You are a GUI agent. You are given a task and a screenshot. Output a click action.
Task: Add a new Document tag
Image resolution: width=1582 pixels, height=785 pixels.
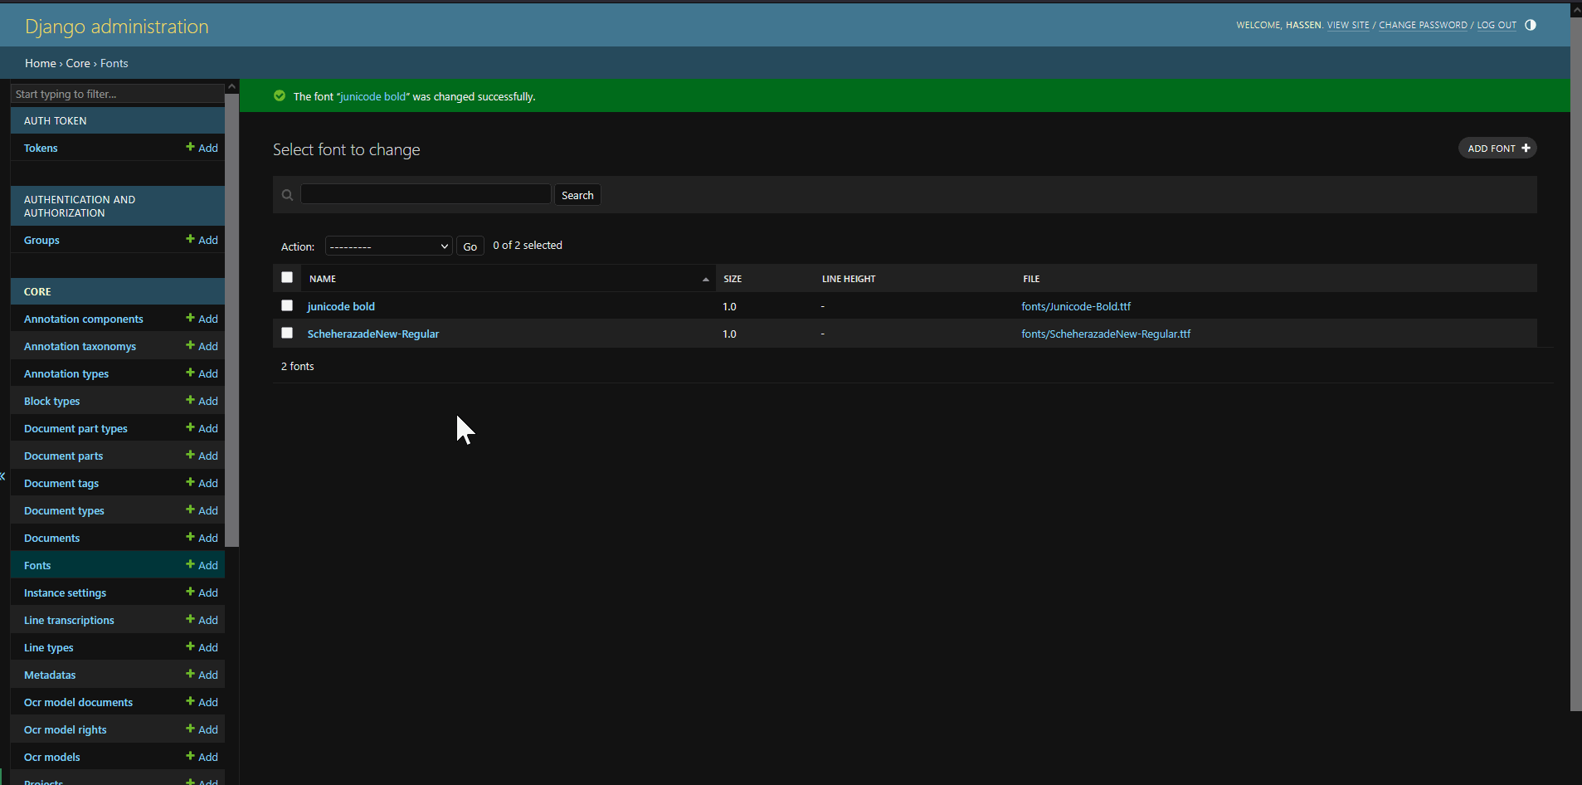pos(202,483)
